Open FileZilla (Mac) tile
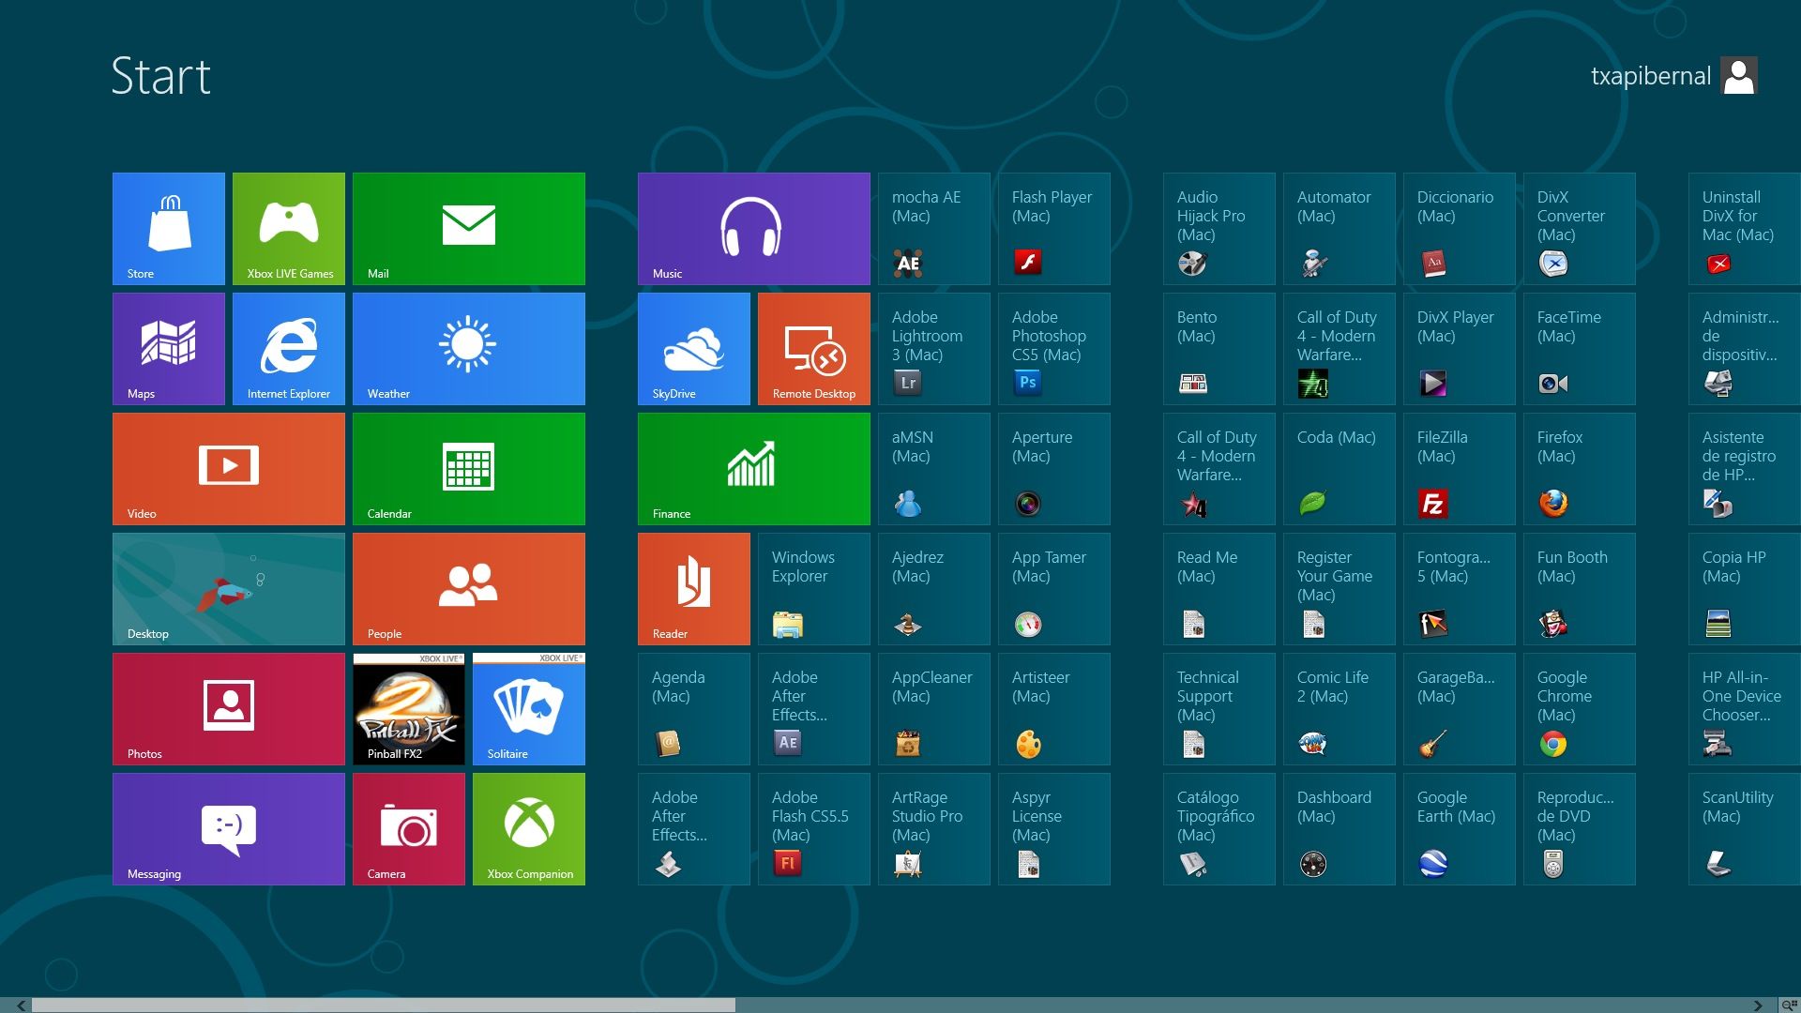1801x1013 pixels. (x=1459, y=468)
